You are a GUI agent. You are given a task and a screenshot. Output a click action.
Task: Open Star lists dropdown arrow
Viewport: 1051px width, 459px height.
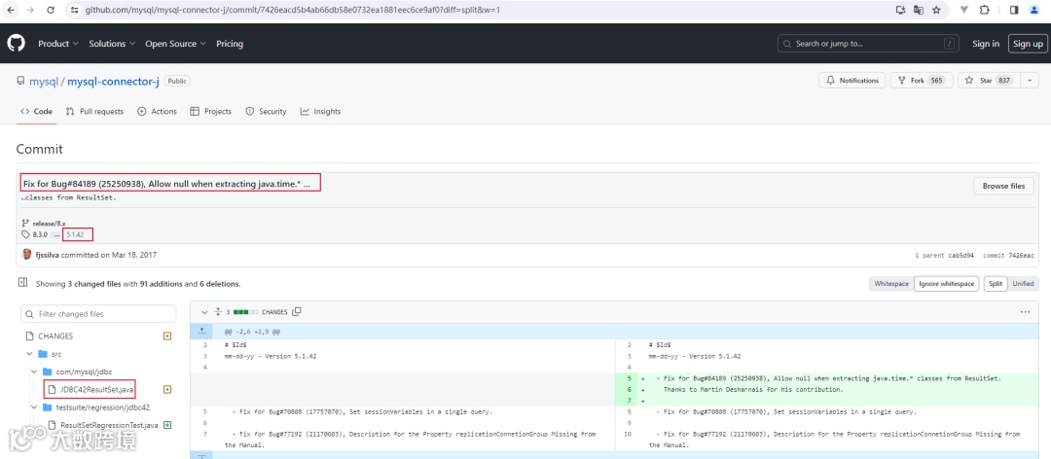pos(1029,81)
